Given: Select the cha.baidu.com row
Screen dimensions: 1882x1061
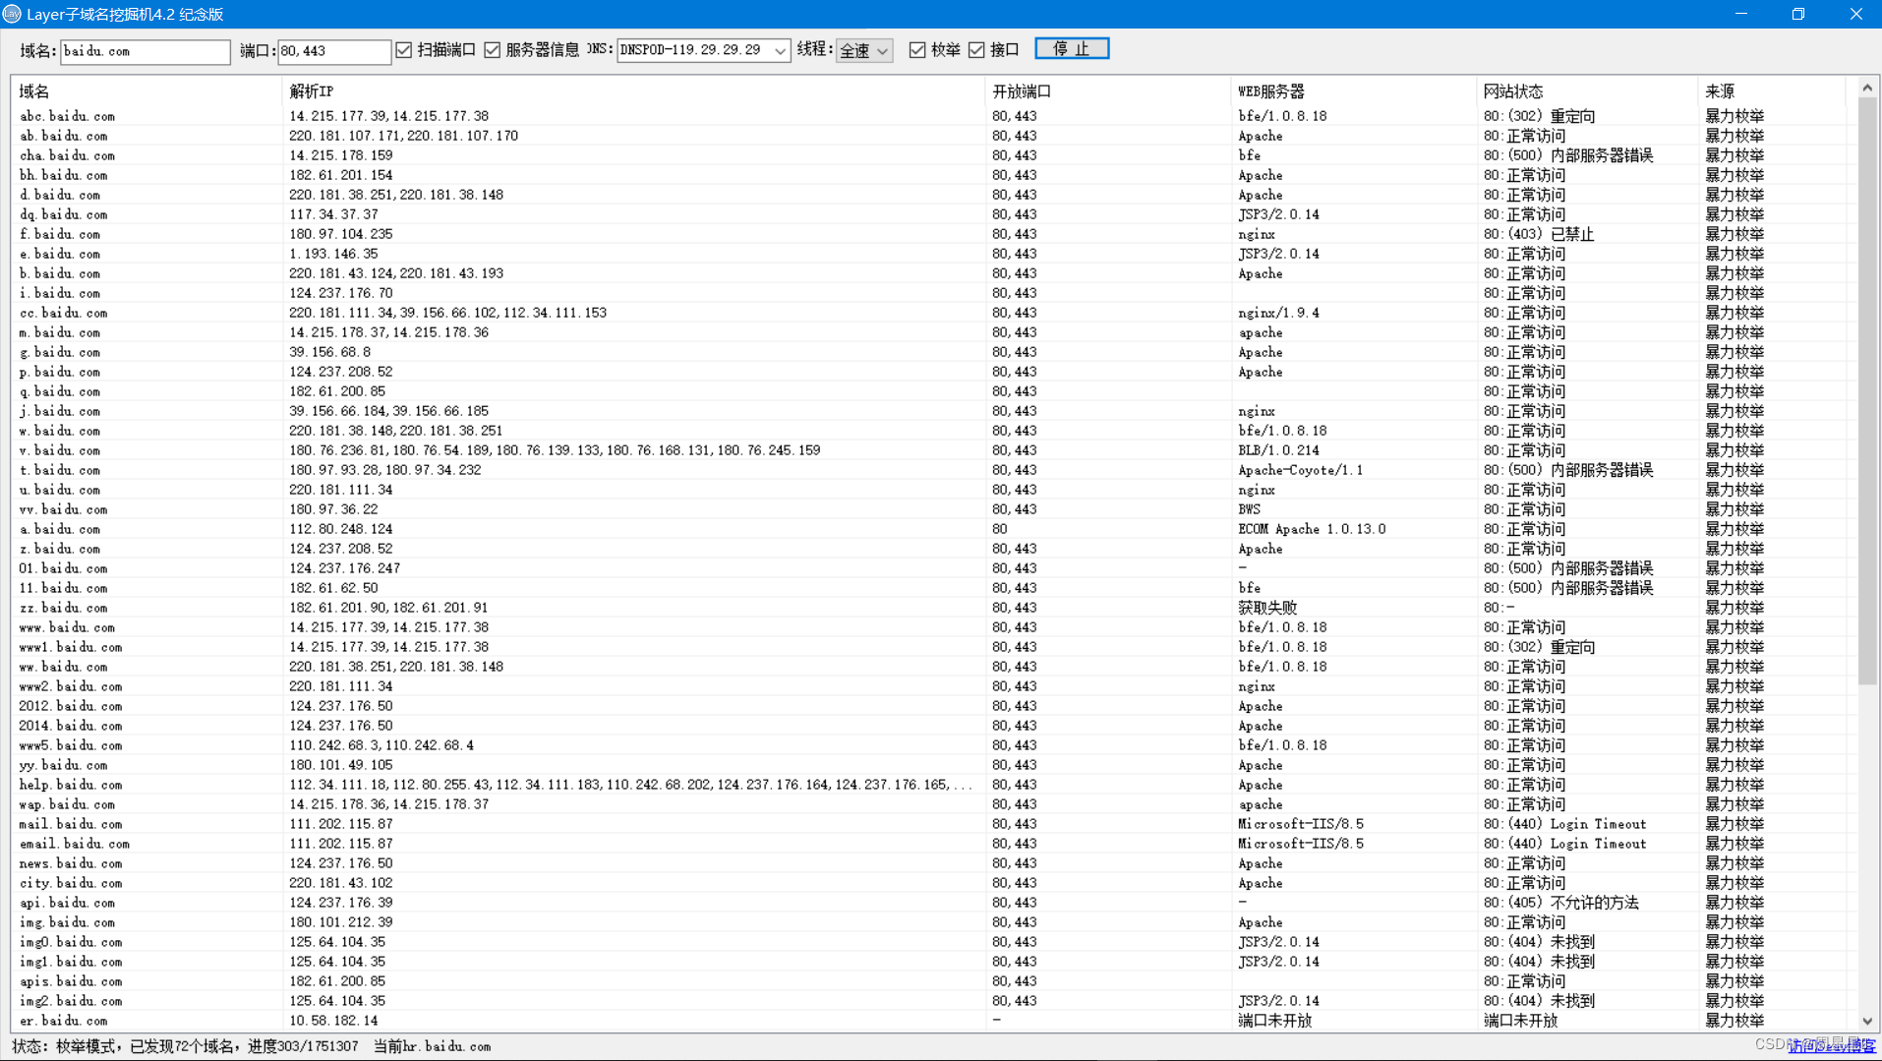Looking at the screenshot, I should (x=929, y=155).
